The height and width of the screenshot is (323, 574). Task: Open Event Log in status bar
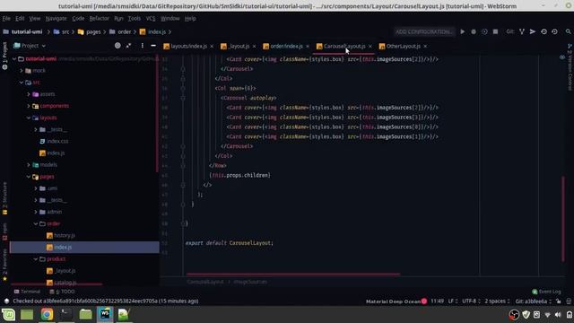pos(546,292)
